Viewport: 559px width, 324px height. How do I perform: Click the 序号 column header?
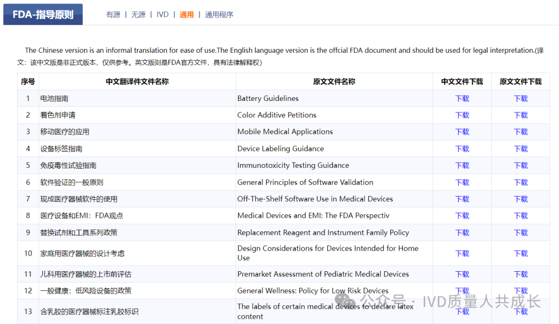pos(28,82)
